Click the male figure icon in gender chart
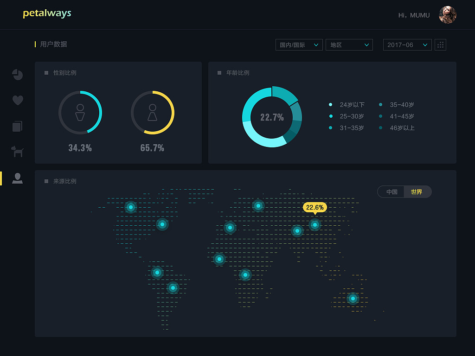Screen dimensions: 475x356 80,113
